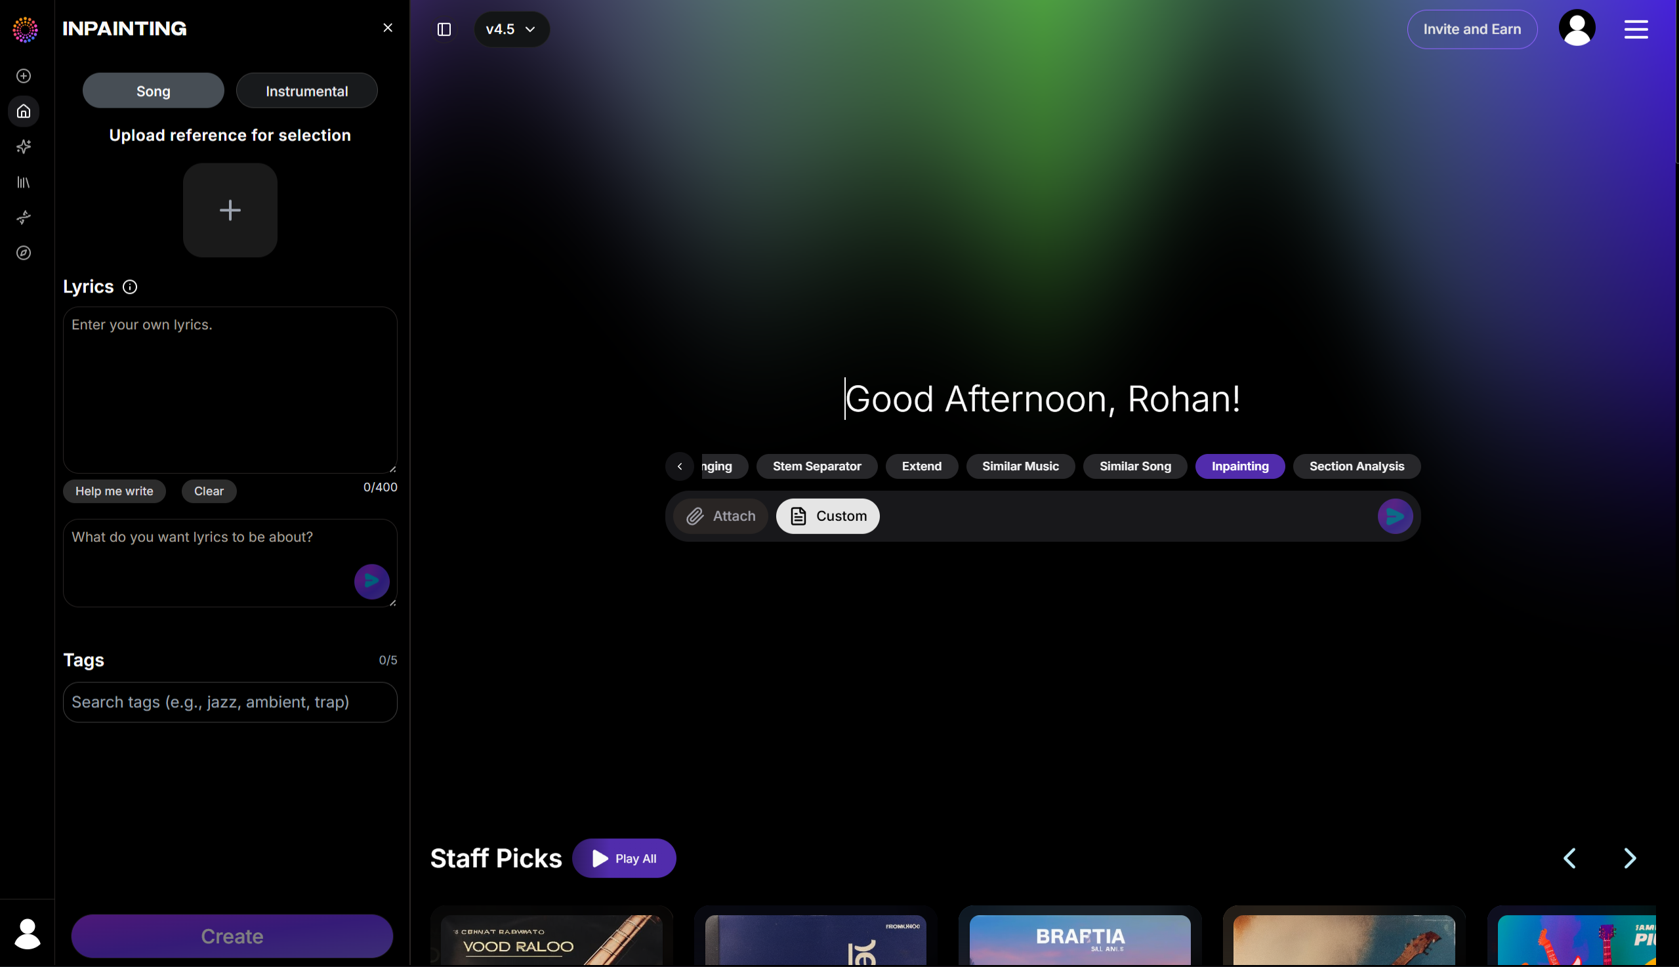Click the Search tags input field
Viewport: 1679px width, 967px height.
pyautogui.click(x=230, y=702)
